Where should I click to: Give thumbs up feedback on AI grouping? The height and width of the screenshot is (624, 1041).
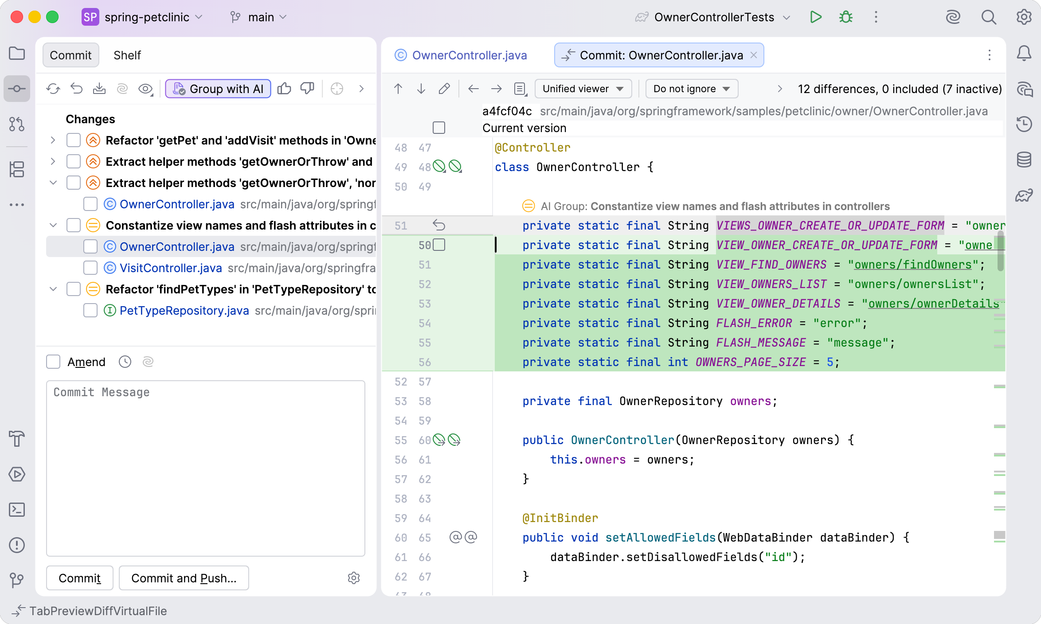pos(284,89)
